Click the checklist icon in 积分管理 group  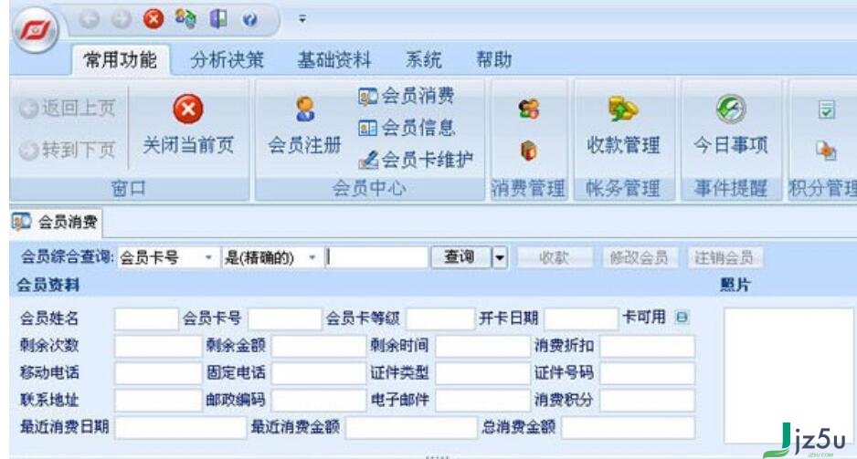pos(826,110)
